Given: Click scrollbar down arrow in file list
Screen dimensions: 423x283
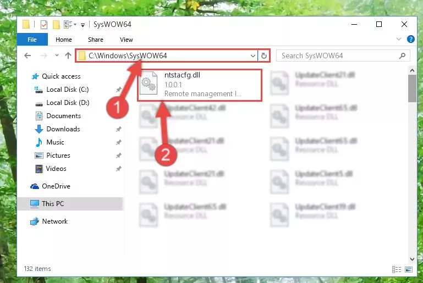Looking at the screenshot, I should tap(412, 259).
